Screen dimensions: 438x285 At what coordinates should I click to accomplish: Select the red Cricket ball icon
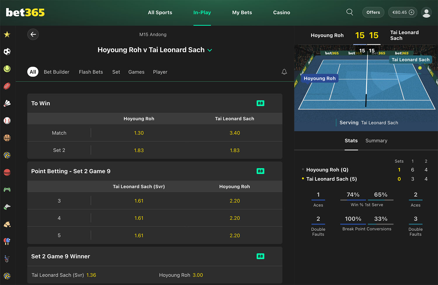[x=7, y=172]
